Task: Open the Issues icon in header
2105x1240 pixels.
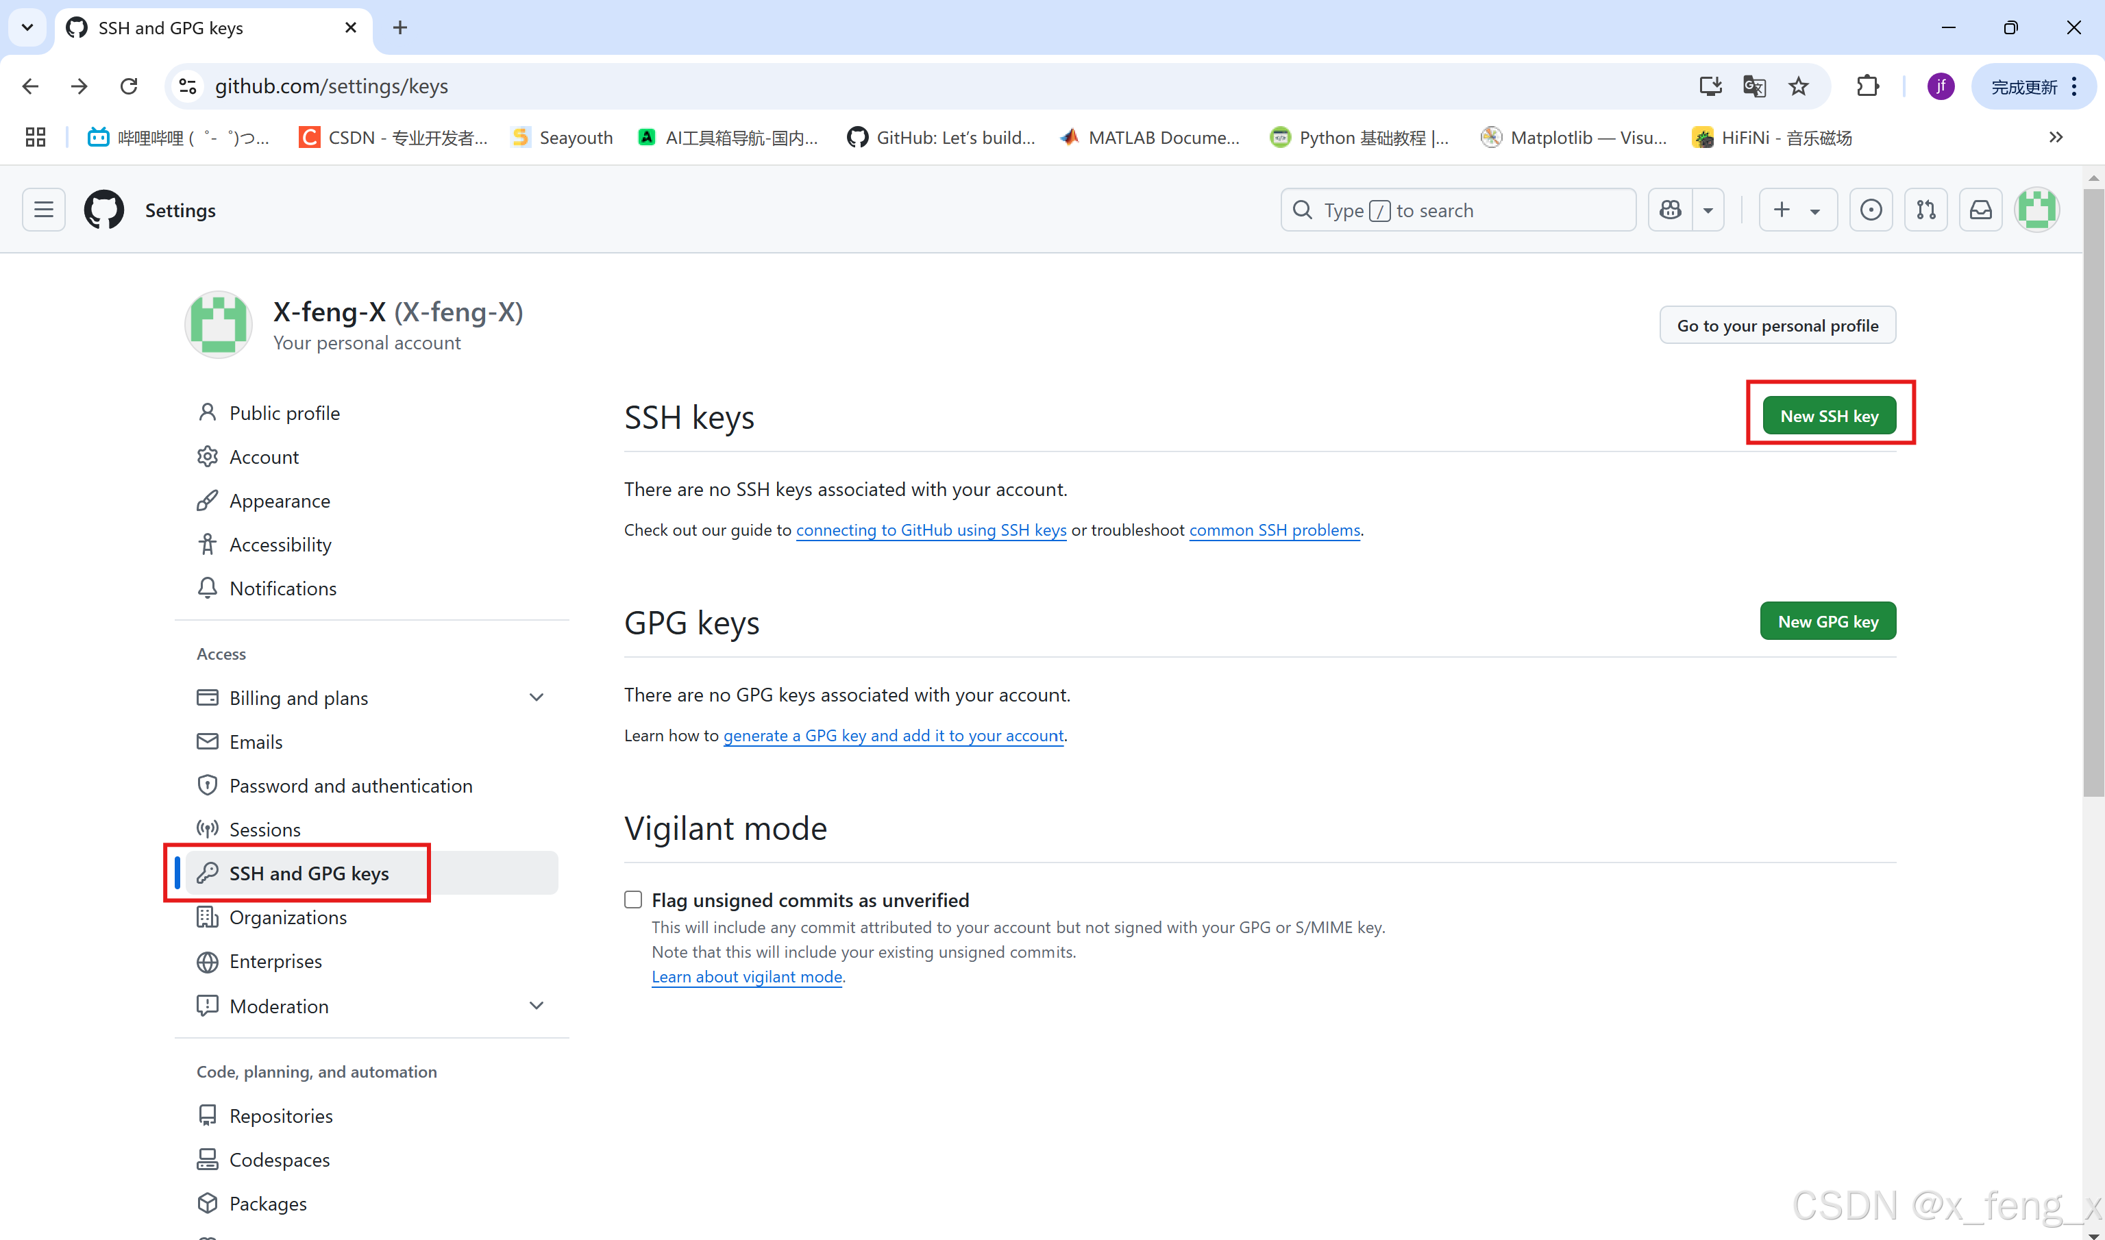Action: (1870, 210)
